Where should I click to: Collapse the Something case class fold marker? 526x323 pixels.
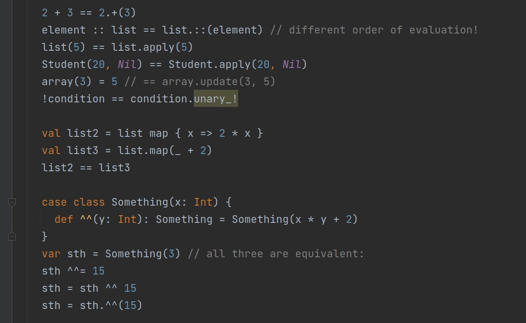tap(12, 202)
